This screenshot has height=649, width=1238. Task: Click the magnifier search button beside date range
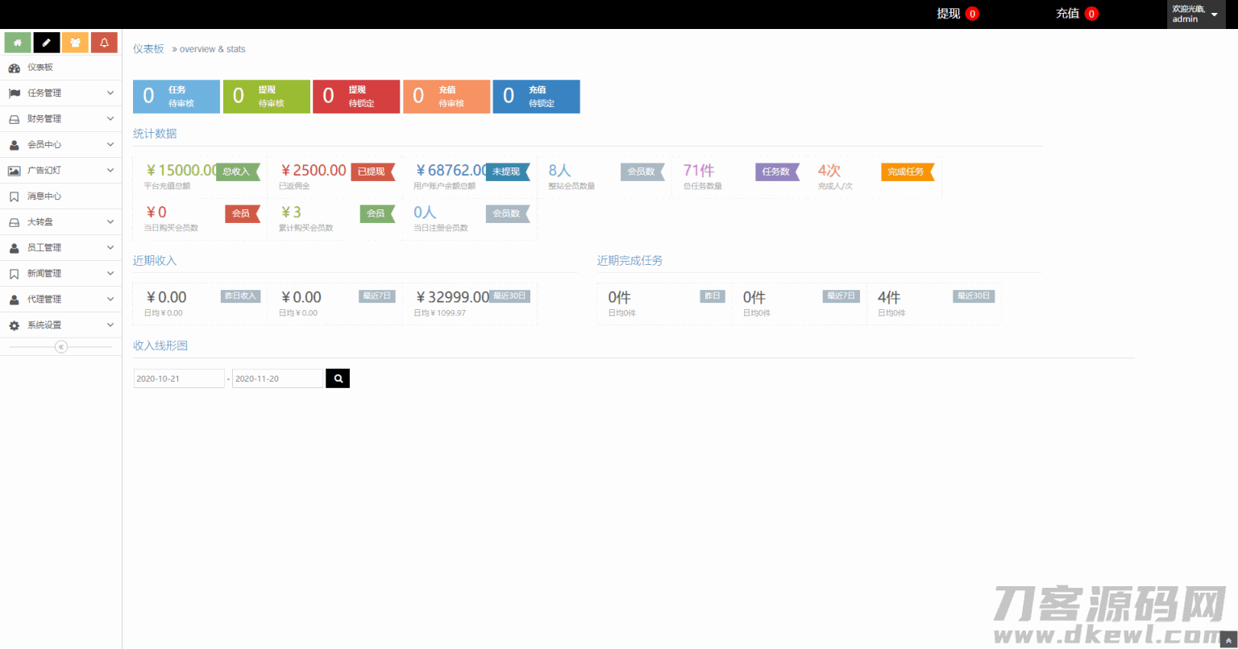[338, 378]
